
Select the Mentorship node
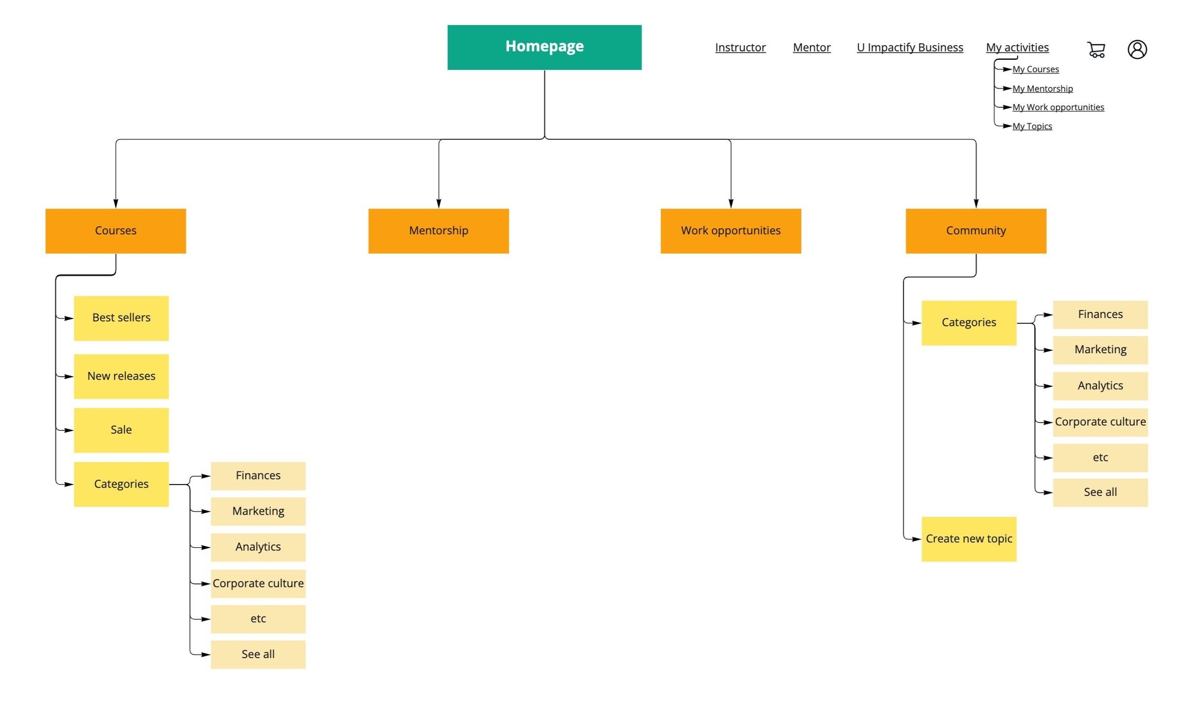pyautogui.click(x=438, y=231)
